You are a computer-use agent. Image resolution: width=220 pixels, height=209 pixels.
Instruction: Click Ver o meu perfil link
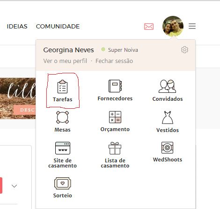click(x=65, y=61)
